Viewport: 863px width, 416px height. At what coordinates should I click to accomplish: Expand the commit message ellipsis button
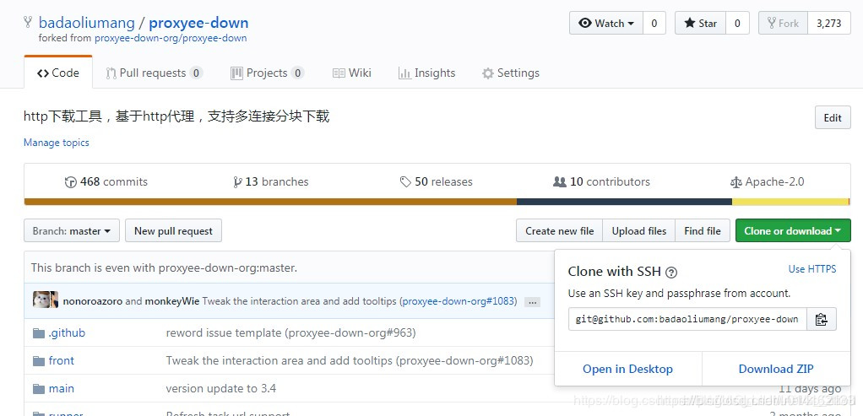point(532,302)
